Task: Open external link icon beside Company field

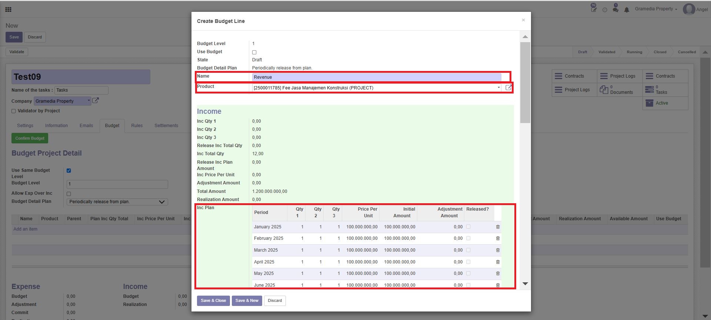Action: pyautogui.click(x=96, y=101)
